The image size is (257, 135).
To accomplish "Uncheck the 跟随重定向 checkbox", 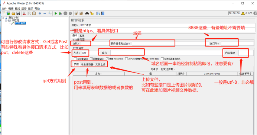I will (91, 59).
